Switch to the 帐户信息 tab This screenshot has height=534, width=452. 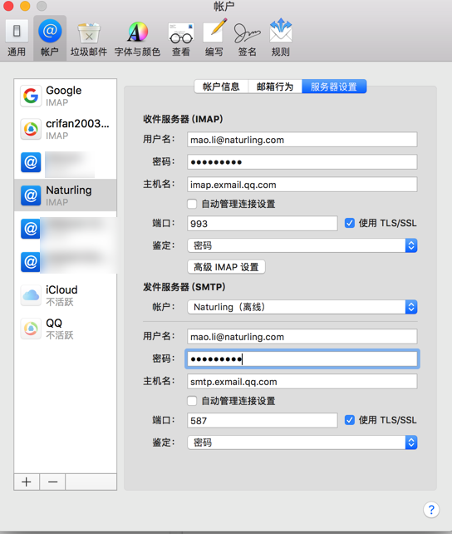coord(221,87)
